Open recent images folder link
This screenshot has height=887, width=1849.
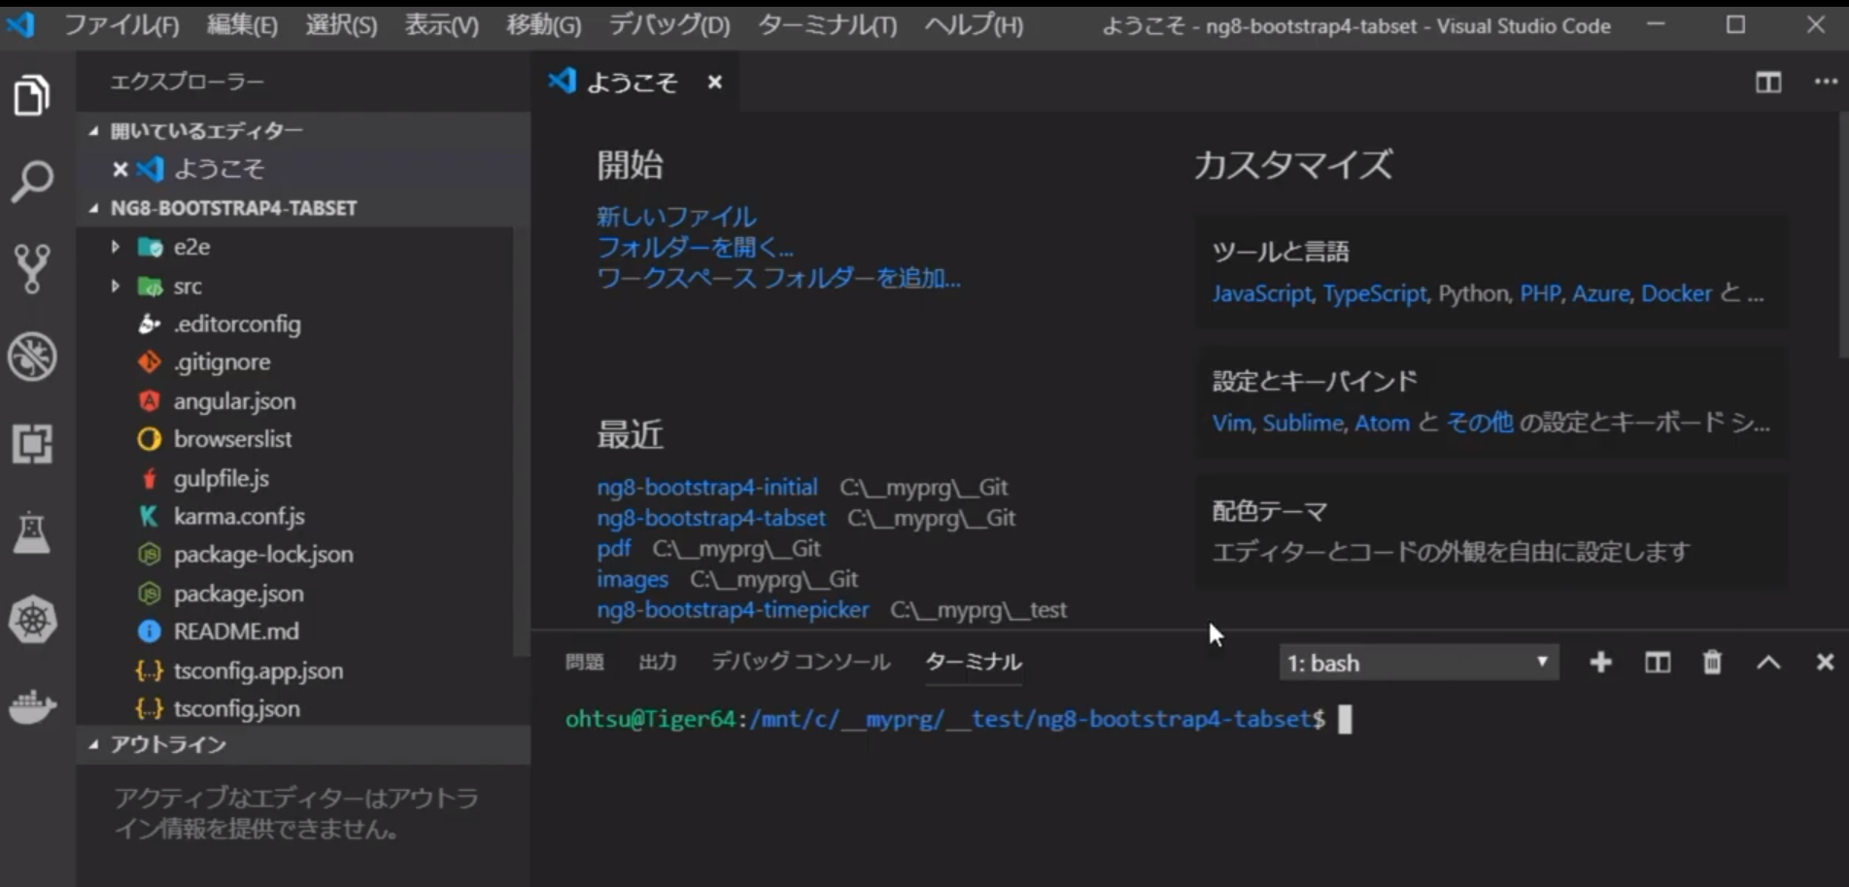[x=633, y=579]
